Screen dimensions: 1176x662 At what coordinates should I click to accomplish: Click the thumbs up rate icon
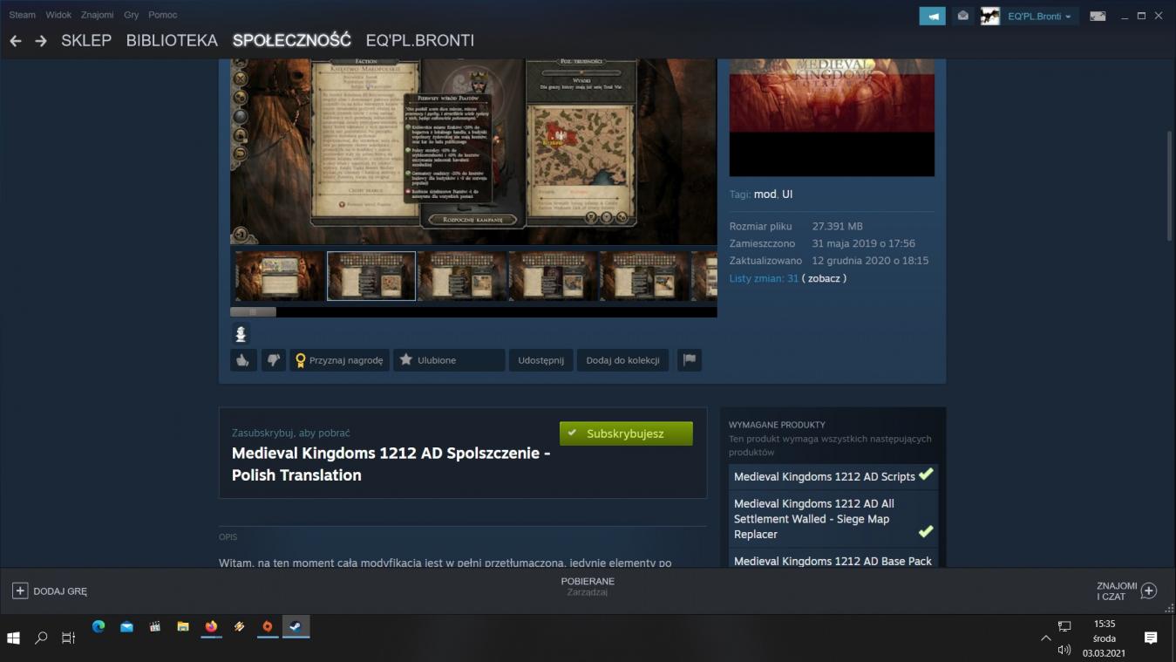[x=242, y=360]
